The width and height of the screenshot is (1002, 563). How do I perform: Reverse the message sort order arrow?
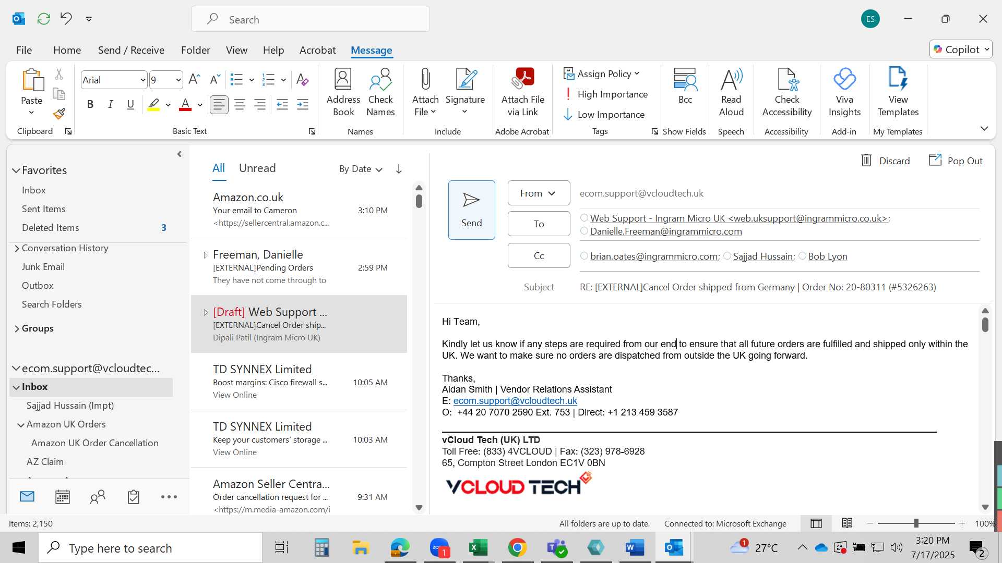click(x=399, y=169)
